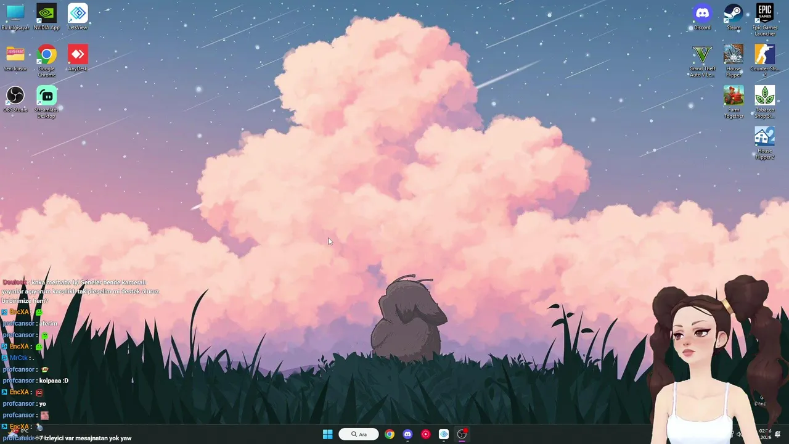789x444 pixels.
Task: Select the Bu bilgisayar desktop icon
Action: 15,17
